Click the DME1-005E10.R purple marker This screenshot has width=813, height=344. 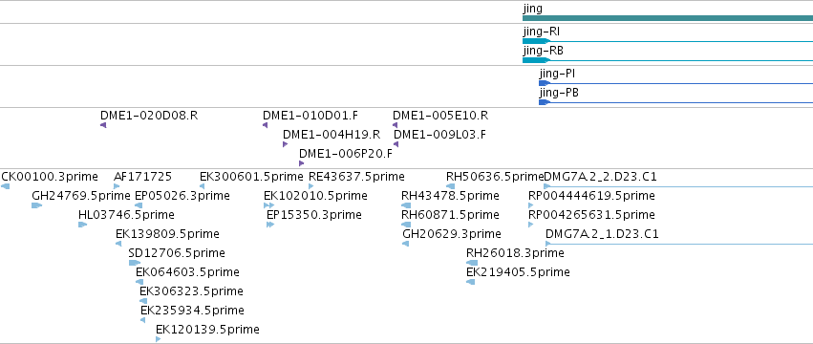click(396, 125)
